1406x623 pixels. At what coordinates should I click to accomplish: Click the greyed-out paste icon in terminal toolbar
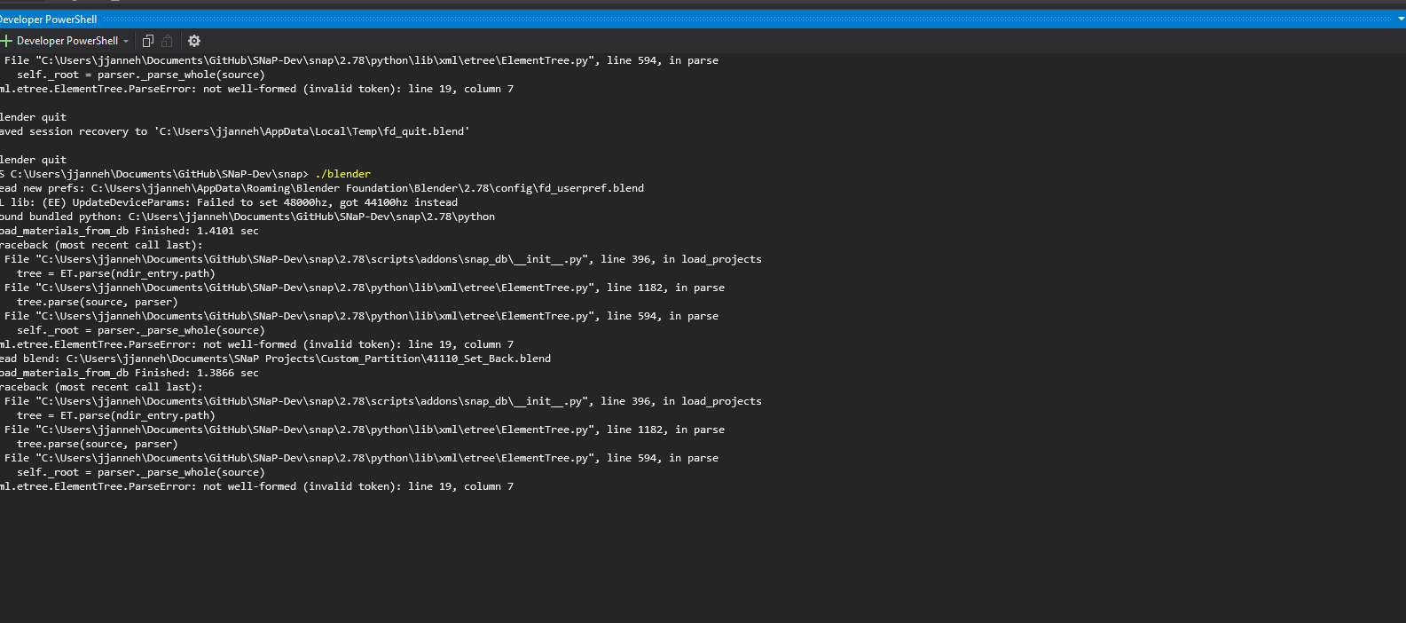[167, 41]
